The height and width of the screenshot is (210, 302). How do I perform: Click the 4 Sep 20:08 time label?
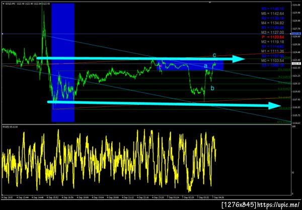(113, 197)
